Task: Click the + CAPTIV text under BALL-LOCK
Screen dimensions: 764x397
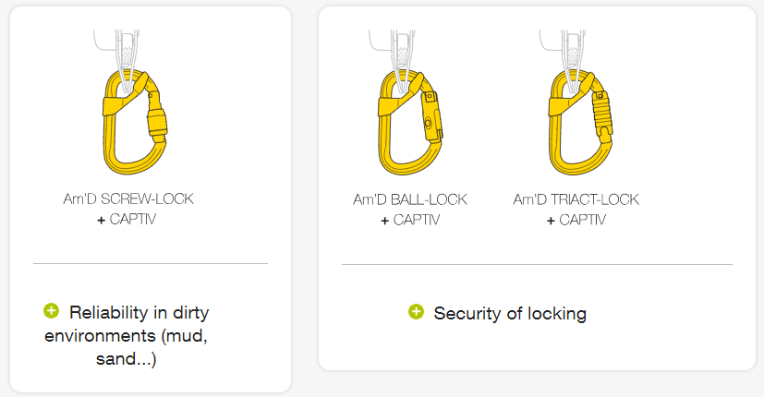Action: [x=410, y=220]
